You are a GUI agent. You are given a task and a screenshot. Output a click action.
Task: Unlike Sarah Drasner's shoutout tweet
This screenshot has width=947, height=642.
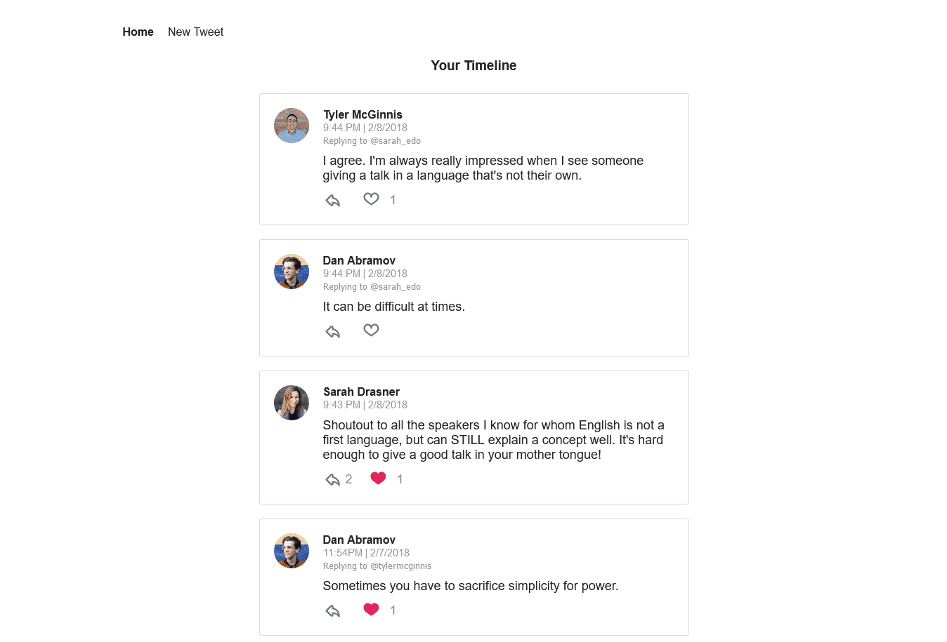pos(378,478)
